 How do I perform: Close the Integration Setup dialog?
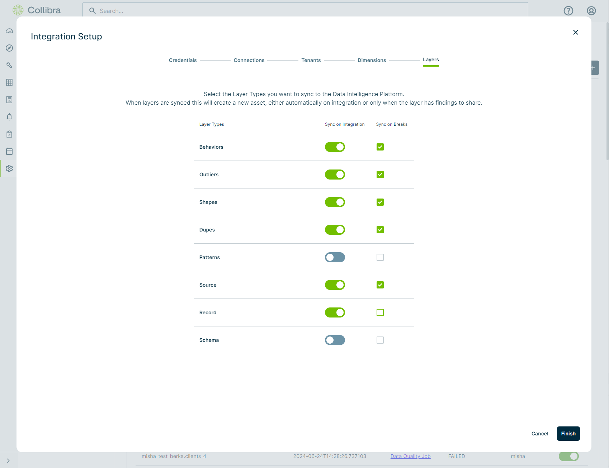pos(575,32)
